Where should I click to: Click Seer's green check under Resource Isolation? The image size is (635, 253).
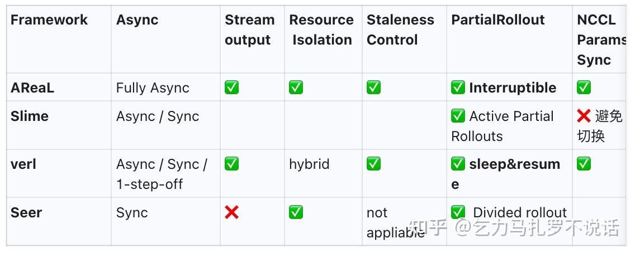296,212
